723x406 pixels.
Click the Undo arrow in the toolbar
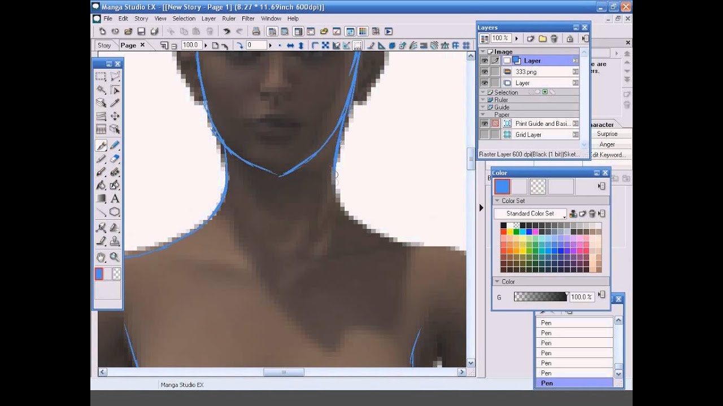point(227,32)
